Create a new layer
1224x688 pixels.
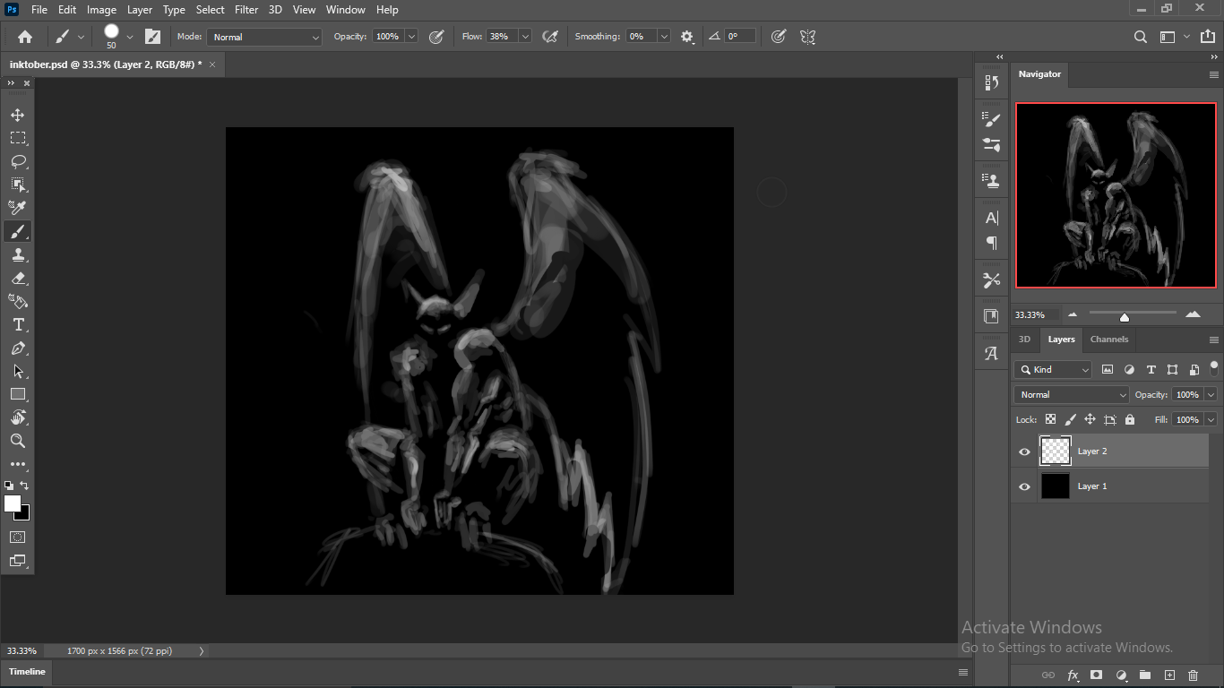point(1169,675)
